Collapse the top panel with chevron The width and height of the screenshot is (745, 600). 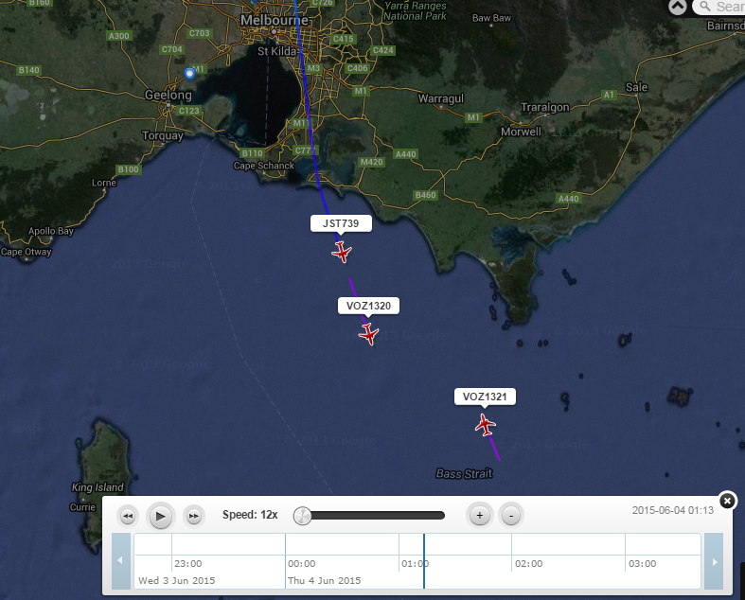point(678,7)
